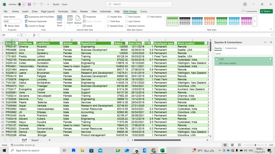Click the Undo arrow icon

click(34, 4)
